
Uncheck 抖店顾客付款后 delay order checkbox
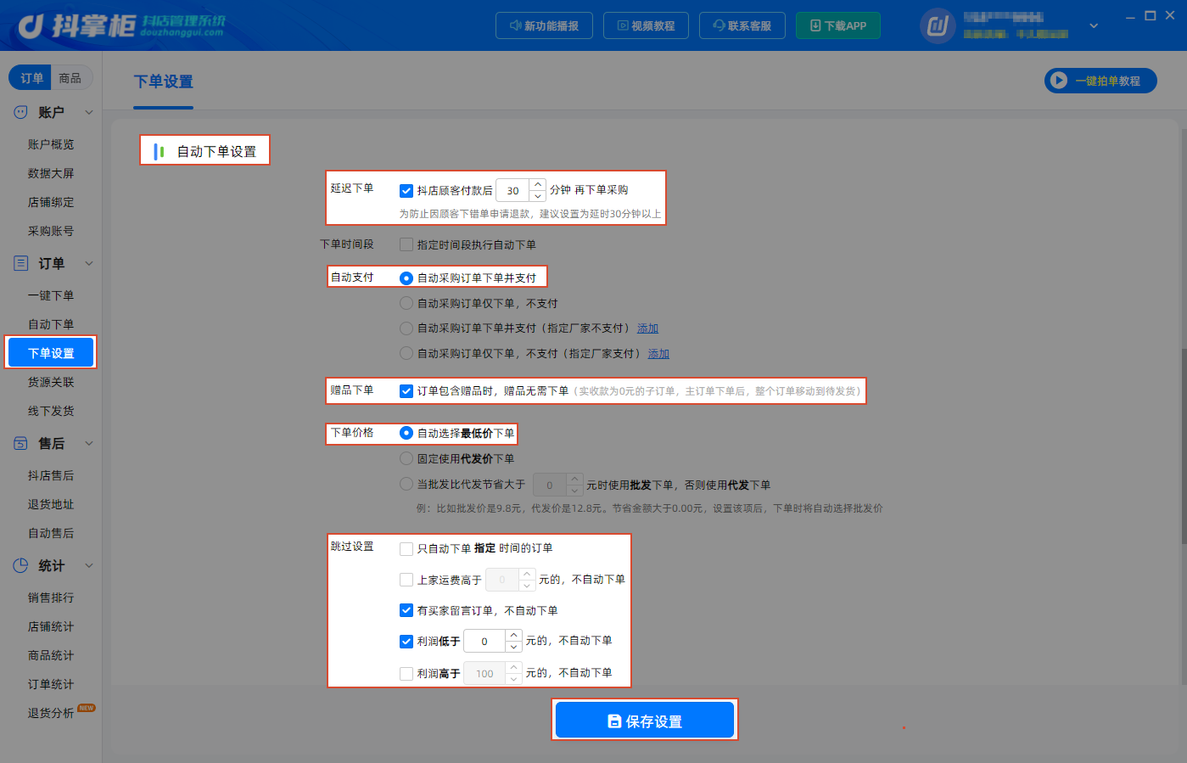tap(406, 191)
